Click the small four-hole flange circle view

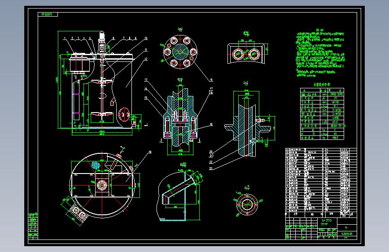[247, 204]
